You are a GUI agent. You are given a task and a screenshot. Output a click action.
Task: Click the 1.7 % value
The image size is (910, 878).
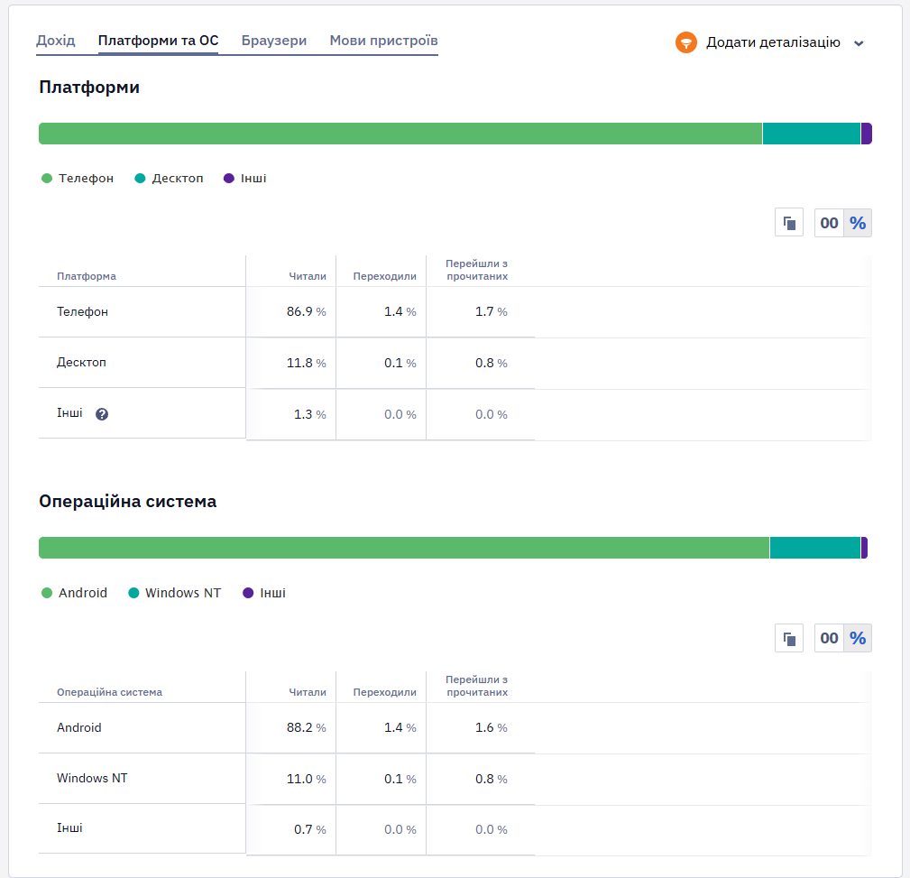point(491,312)
